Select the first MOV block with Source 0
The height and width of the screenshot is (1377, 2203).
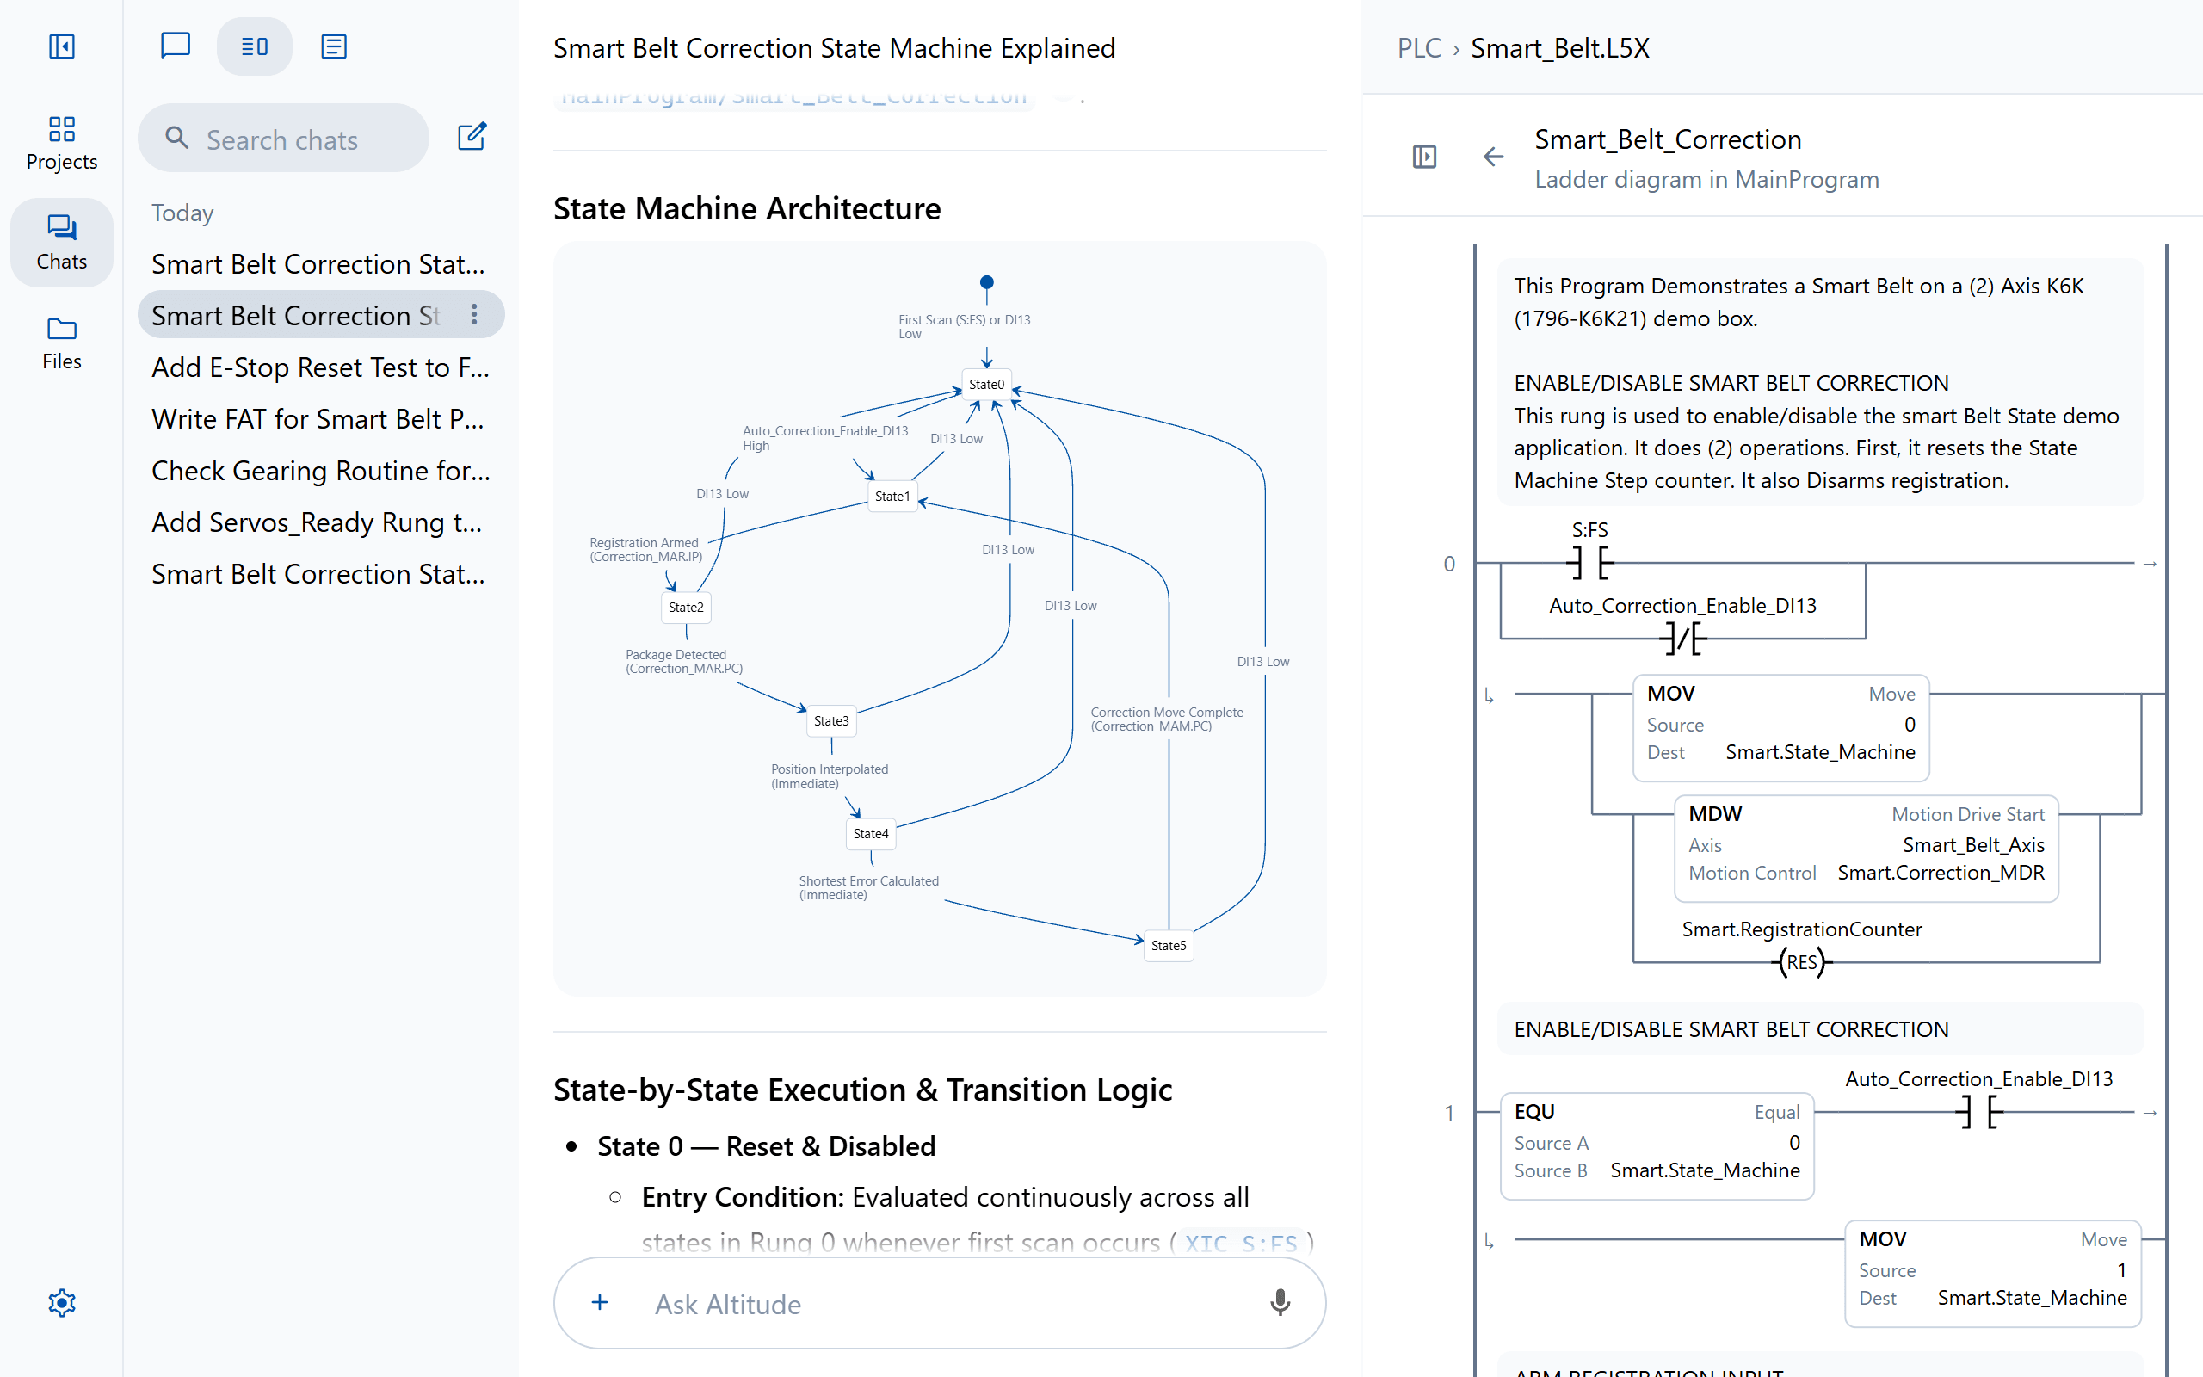(x=1780, y=728)
